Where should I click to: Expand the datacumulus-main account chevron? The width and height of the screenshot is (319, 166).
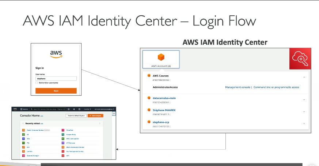click(304, 99)
